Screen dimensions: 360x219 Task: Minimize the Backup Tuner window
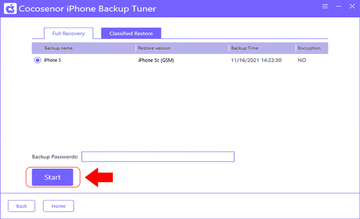pos(339,6)
